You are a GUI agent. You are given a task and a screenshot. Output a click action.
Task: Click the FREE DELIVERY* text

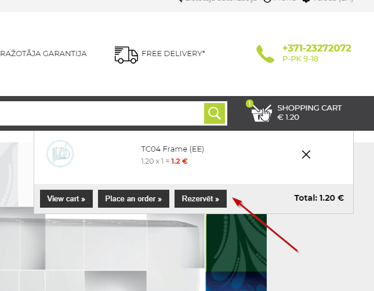tap(173, 54)
